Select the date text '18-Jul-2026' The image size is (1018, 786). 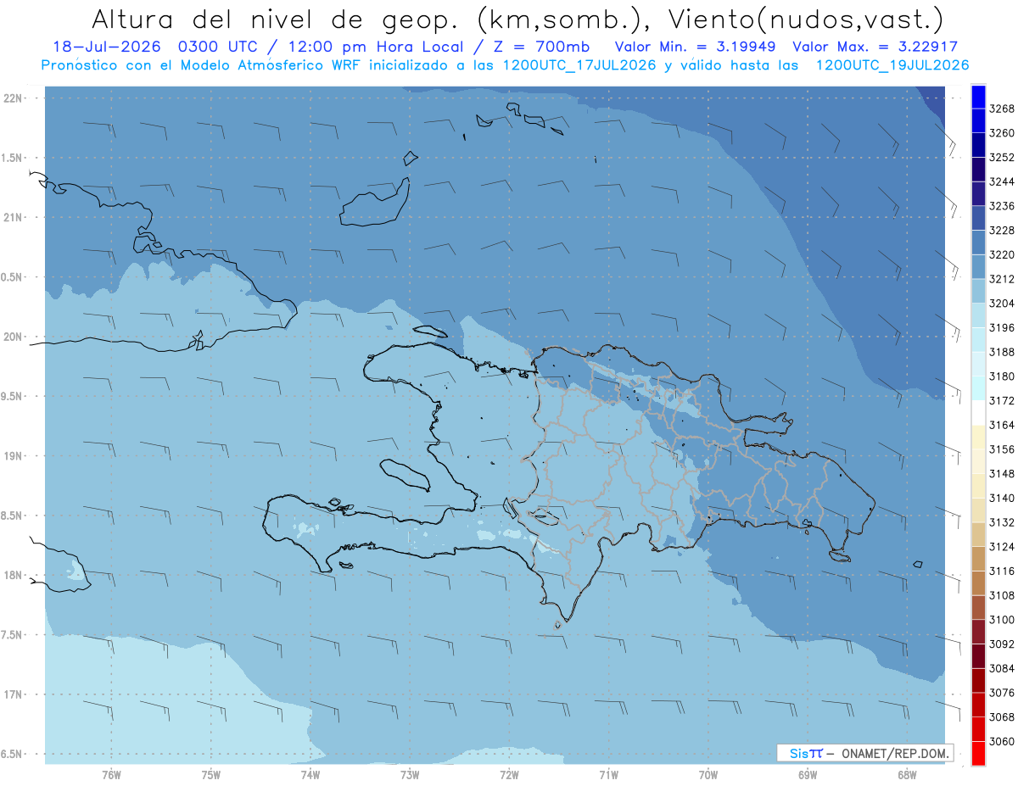click(106, 47)
